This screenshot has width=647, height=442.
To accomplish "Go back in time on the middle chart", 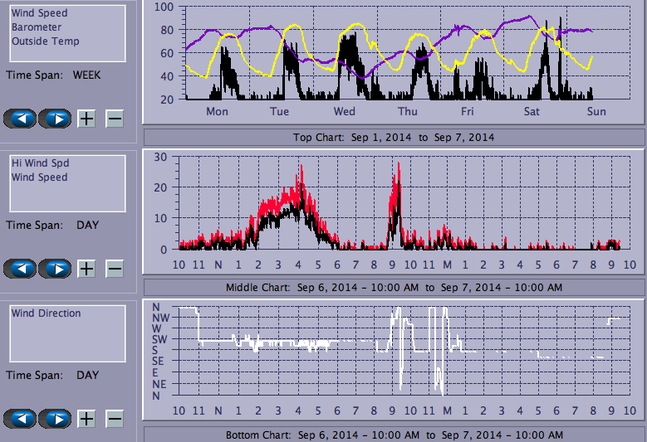I will point(20,269).
